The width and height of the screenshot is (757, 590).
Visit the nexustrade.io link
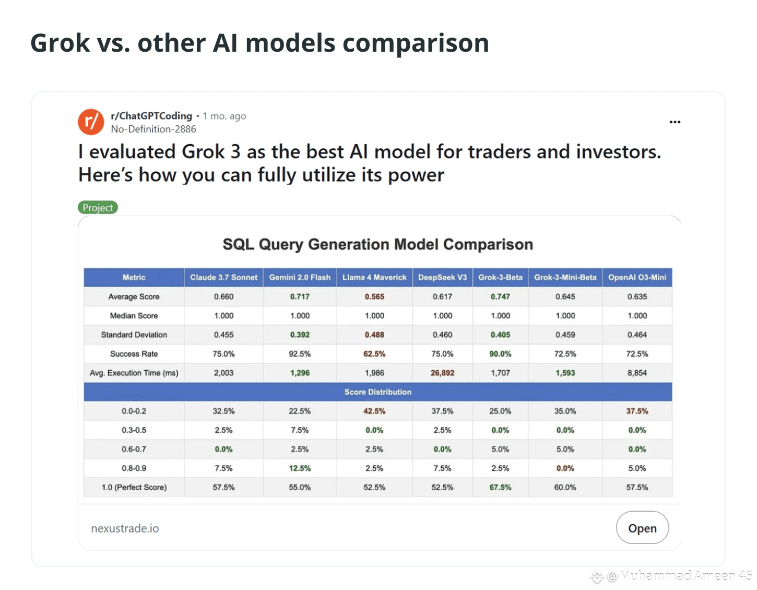point(125,528)
